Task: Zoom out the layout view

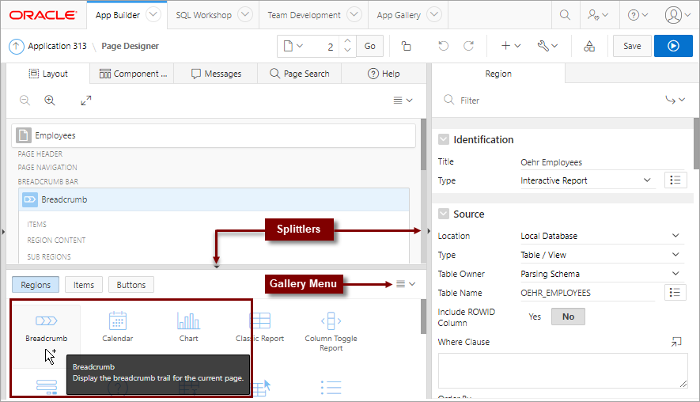Action: pos(25,100)
